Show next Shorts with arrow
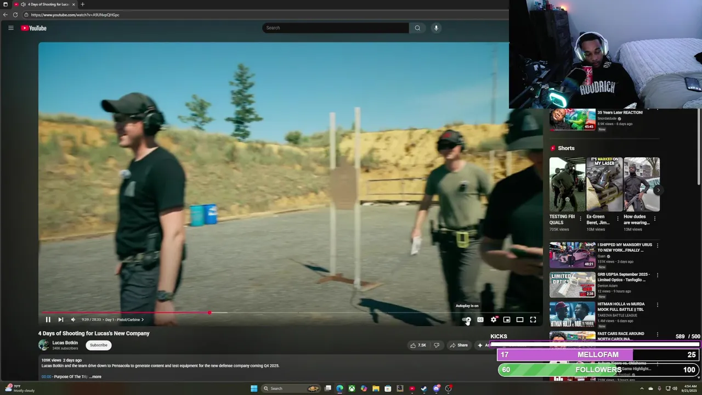Screen dimensions: 702x395 658,190
